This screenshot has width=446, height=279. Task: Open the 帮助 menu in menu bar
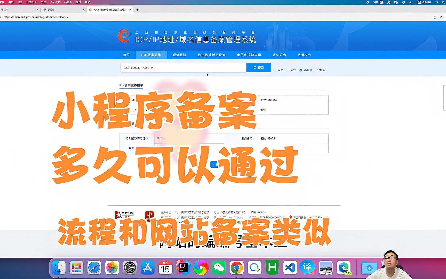[87, 2]
